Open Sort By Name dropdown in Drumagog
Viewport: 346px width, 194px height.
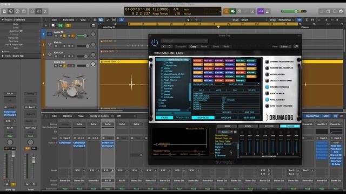click(244, 84)
